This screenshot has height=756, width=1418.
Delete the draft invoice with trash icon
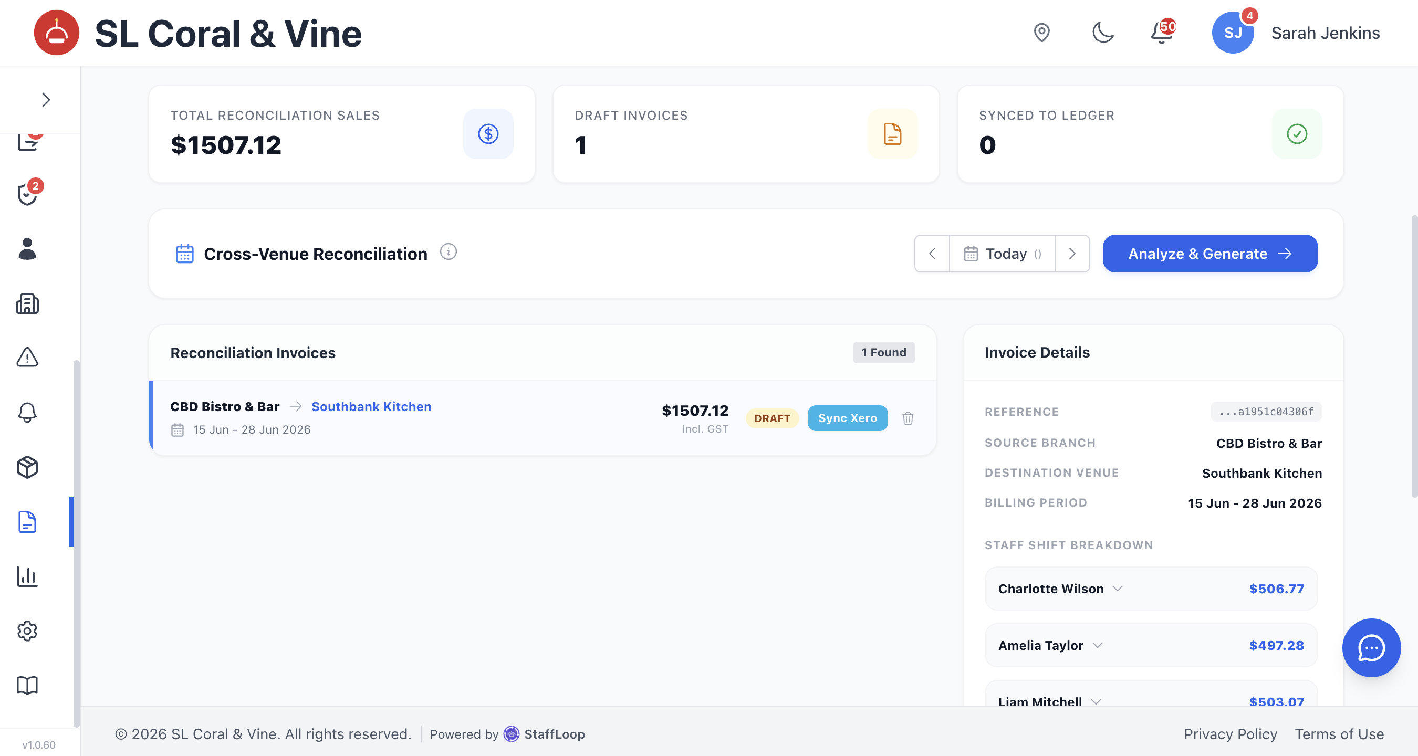coord(908,418)
